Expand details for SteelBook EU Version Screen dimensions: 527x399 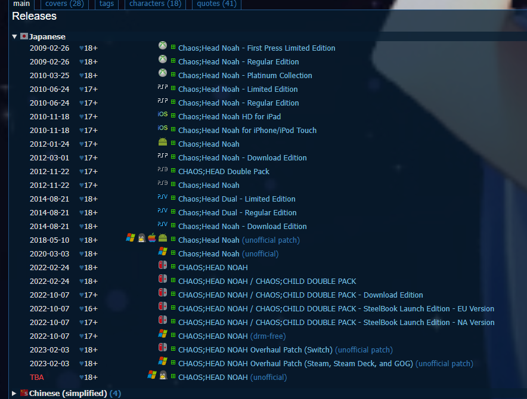point(173,308)
